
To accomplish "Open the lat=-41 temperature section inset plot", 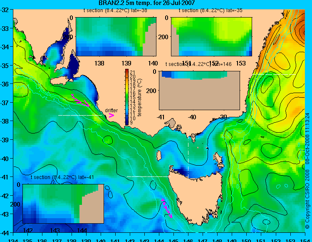I will (x=63, y=204).
